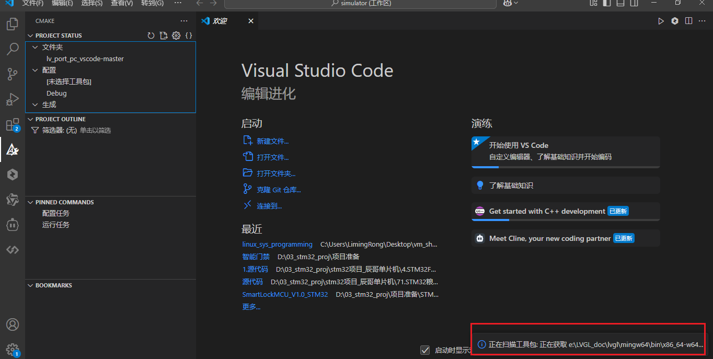Split the editor to the right
This screenshot has width=713, height=359.
689,21
